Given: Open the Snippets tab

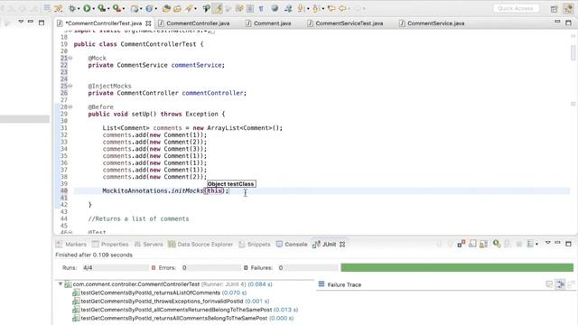Looking at the screenshot, I should (255, 245).
